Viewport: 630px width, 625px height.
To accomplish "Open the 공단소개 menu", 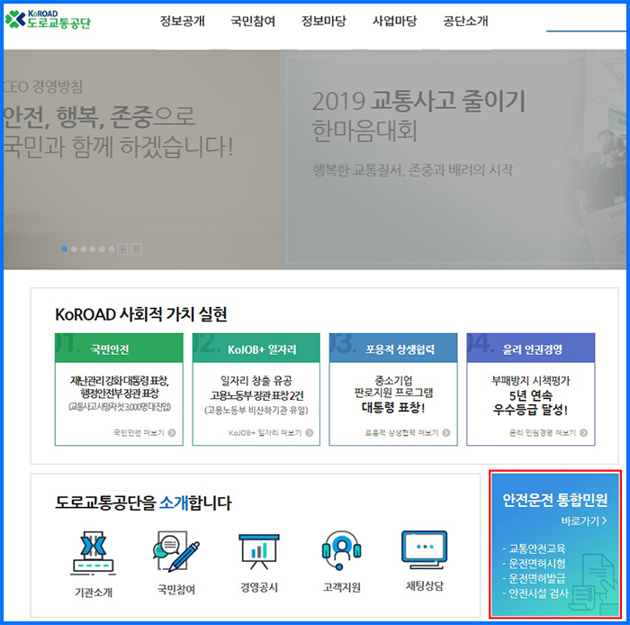I will (x=465, y=21).
